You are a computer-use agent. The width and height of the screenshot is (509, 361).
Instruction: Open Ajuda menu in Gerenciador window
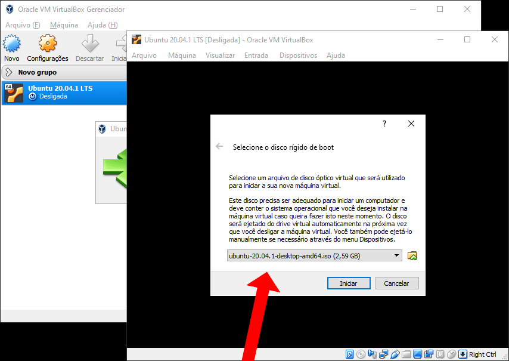tap(103, 25)
